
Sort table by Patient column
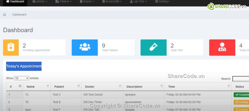pos(66,87)
